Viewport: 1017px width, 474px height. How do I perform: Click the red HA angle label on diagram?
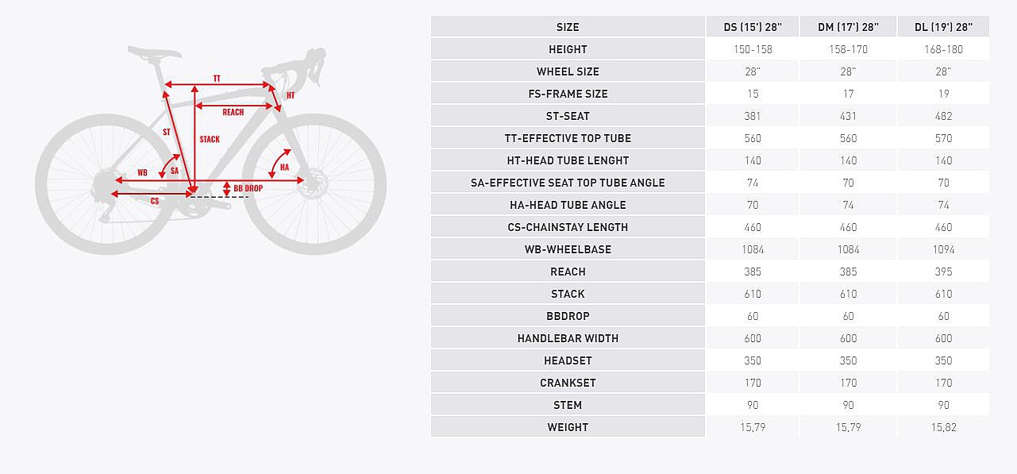point(284,168)
